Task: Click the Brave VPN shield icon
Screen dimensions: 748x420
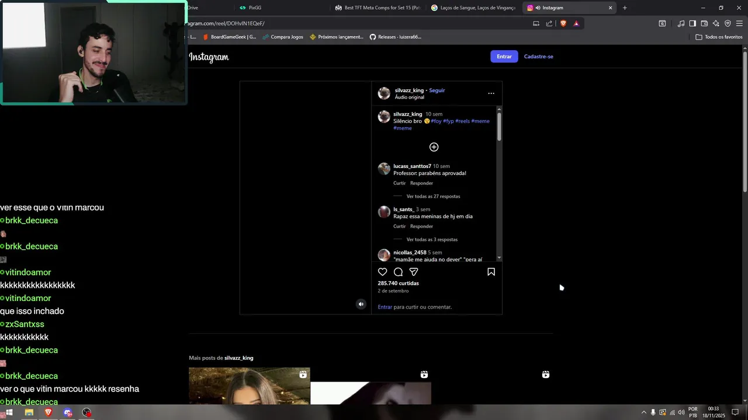Action: pyautogui.click(x=728, y=23)
